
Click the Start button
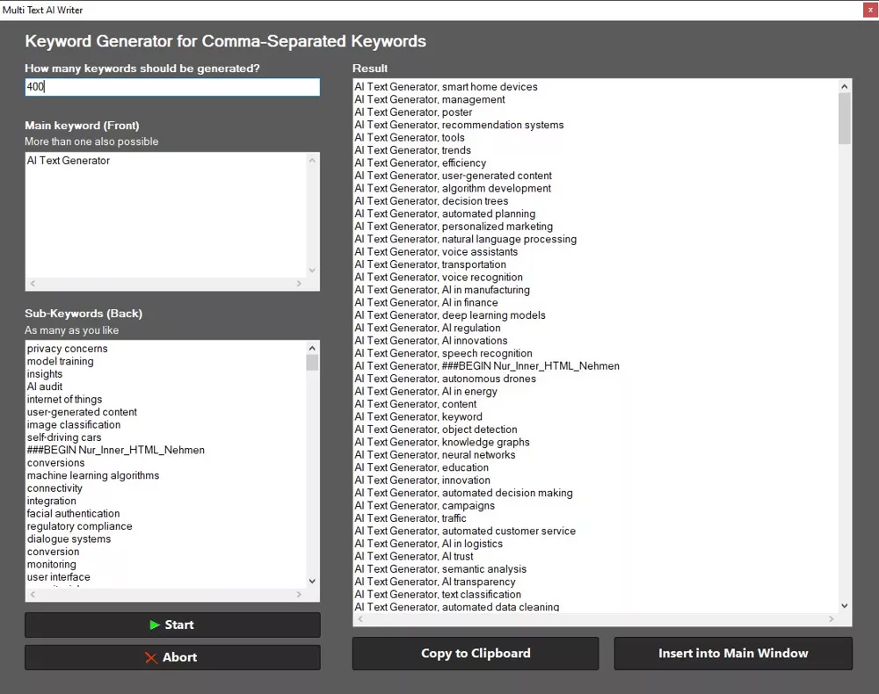172,625
